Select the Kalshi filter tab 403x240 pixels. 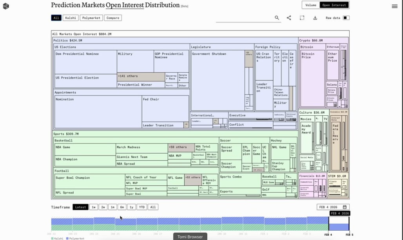(71, 18)
